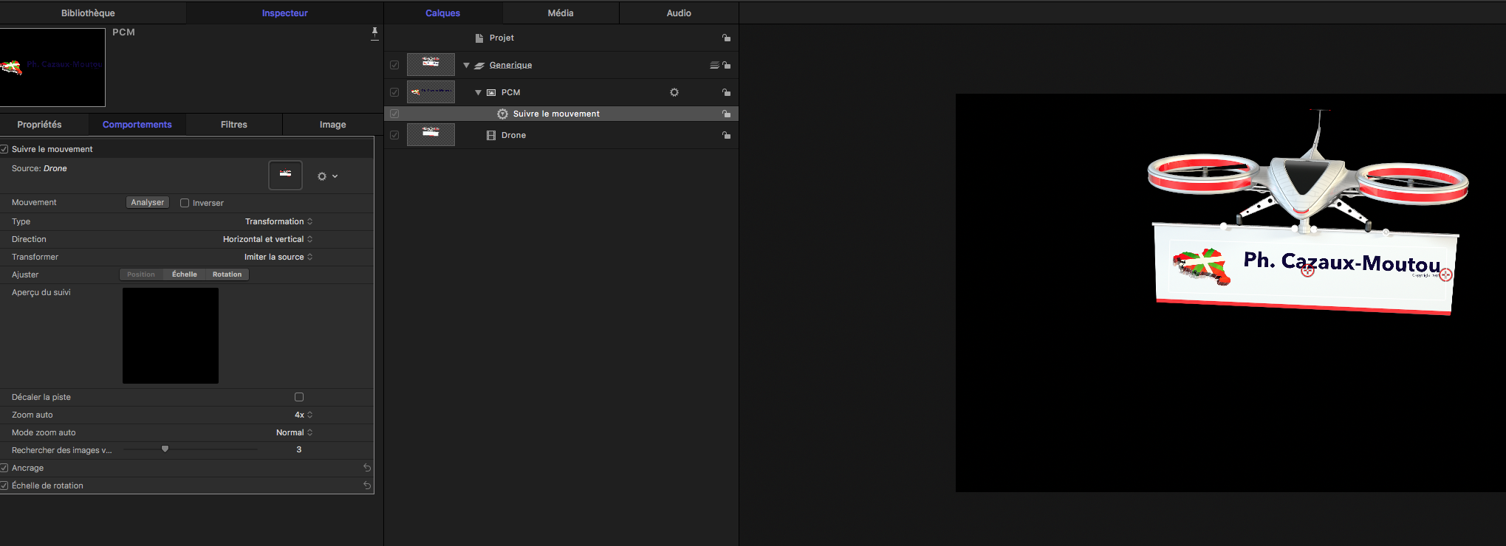
Task: Unlock icon on the Projet row
Action: click(726, 38)
